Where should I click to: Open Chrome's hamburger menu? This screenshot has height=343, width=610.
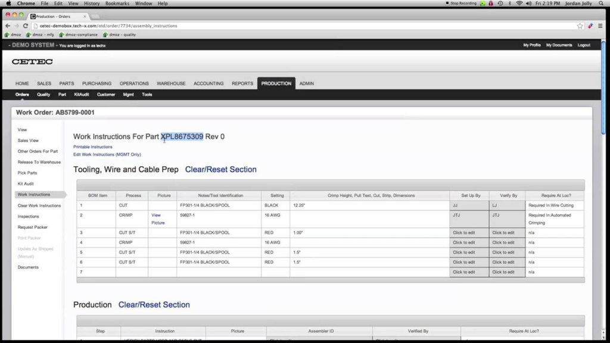coord(600,26)
